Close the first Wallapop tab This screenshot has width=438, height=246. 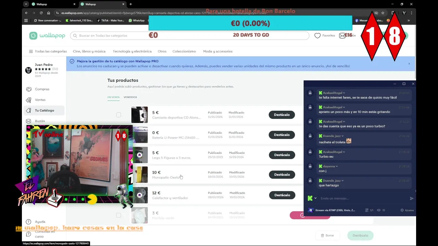pyautogui.click(x=75, y=4)
